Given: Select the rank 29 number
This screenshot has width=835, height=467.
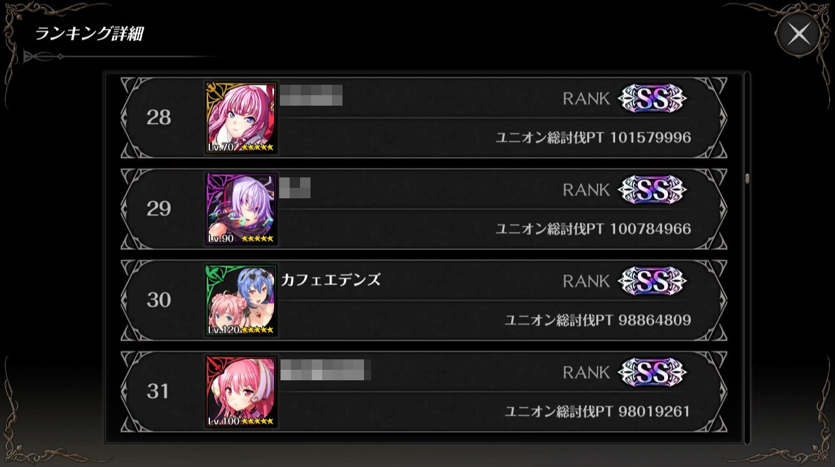Looking at the screenshot, I should pos(159,209).
